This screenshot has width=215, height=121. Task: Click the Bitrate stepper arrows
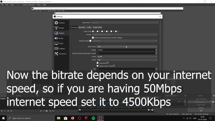156,50
